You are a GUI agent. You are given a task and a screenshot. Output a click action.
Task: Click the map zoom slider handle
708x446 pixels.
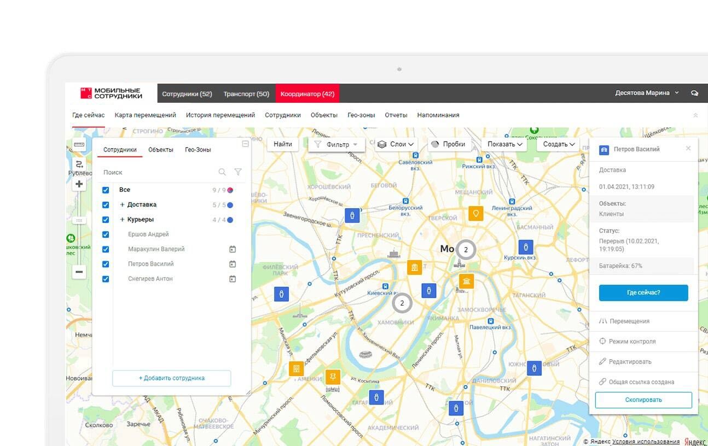click(79, 220)
